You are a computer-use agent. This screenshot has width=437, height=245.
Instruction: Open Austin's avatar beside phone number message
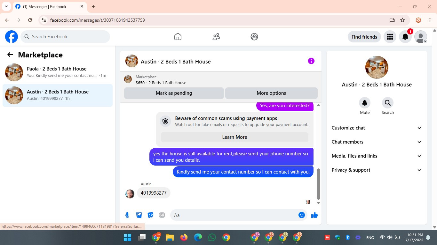(x=130, y=194)
